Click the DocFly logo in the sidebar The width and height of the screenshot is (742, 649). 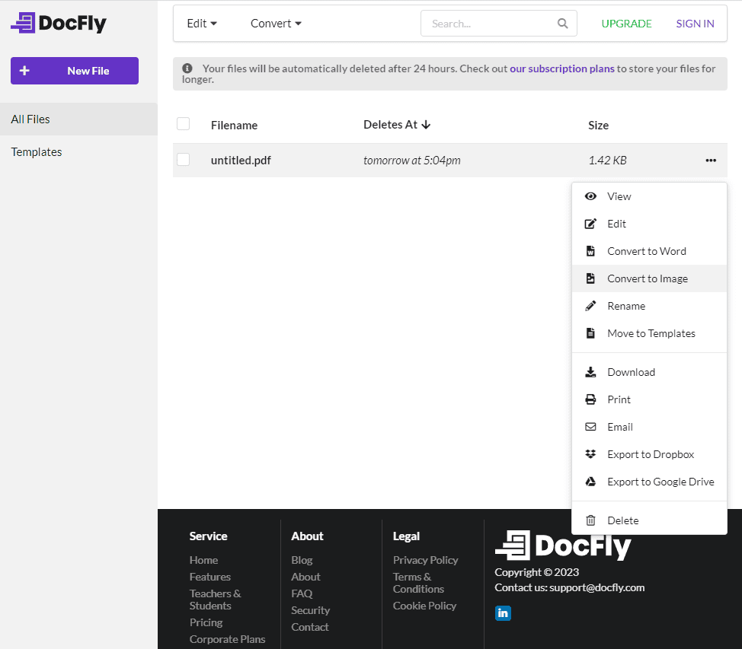point(59,23)
